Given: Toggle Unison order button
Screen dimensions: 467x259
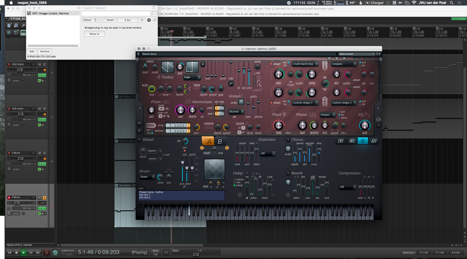Looking at the screenshot, I should click(241, 102).
